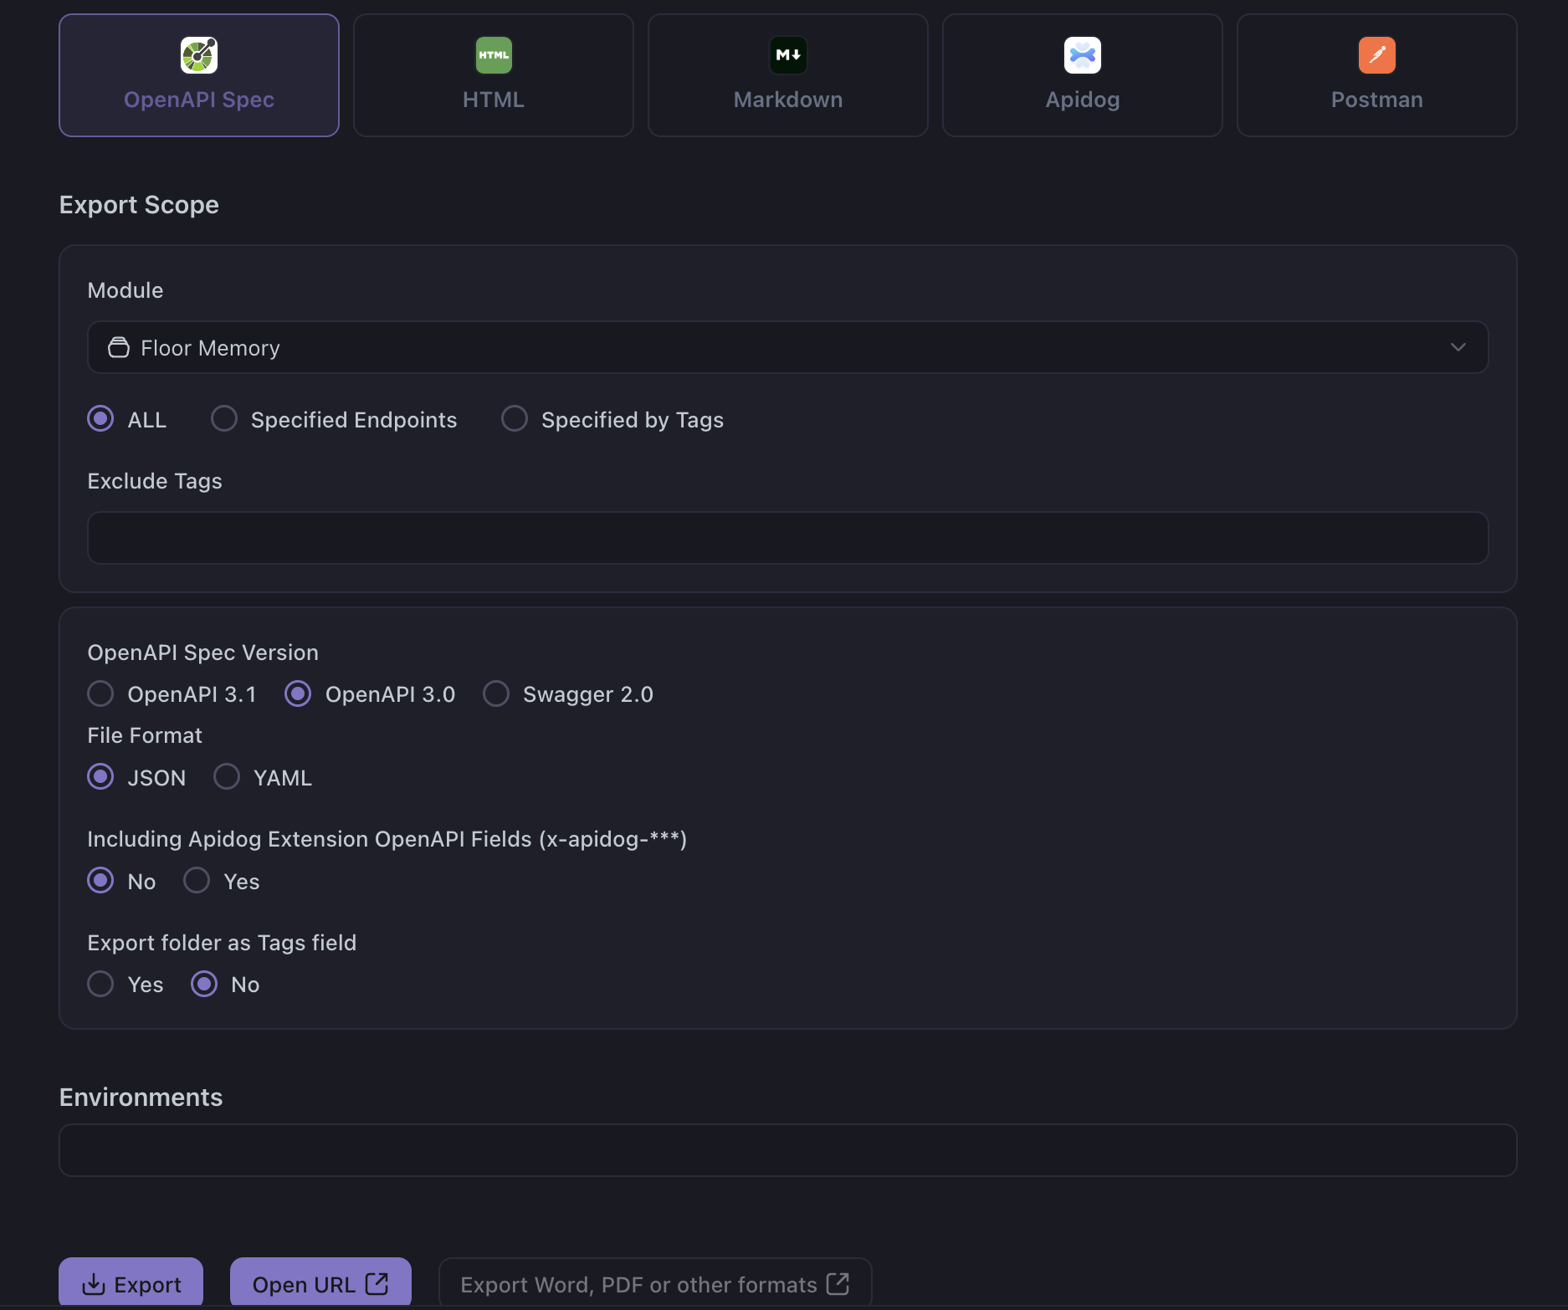Open Export Word, PDF or other formats link
Image resolution: width=1568 pixels, height=1310 pixels.
[x=654, y=1284]
